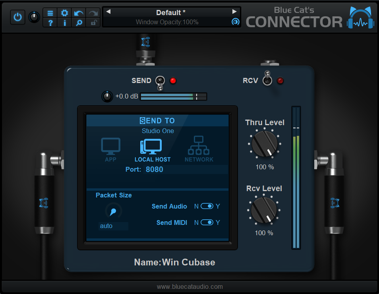Open the Default preset name menu
This screenshot has height=294, width=379.
(x=171, y=13)
